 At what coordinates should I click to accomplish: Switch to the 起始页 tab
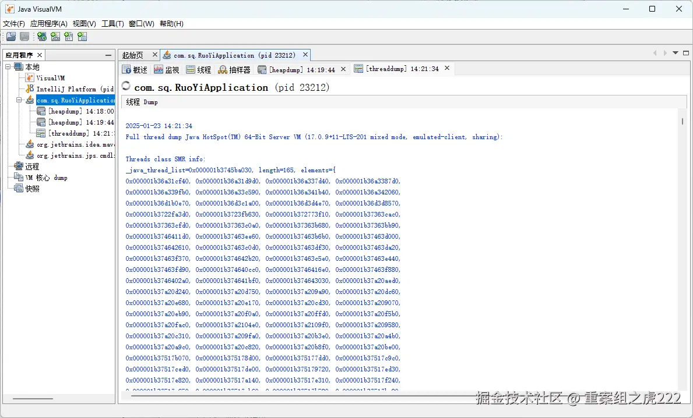(135, 54)
